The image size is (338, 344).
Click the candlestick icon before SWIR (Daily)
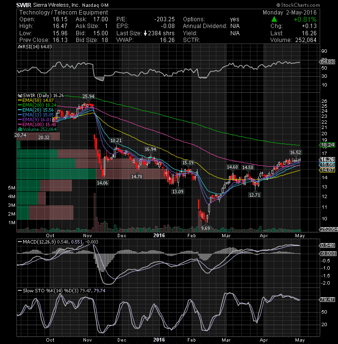click(x=20, y=96)
